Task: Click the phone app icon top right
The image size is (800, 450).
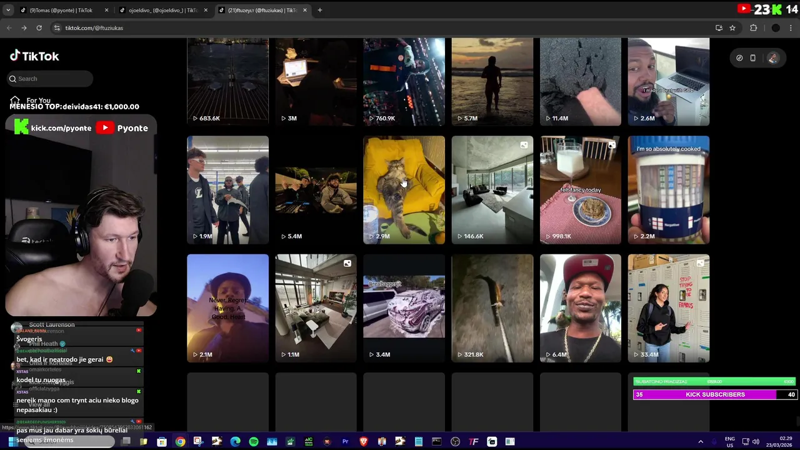Action: point(753,58)
